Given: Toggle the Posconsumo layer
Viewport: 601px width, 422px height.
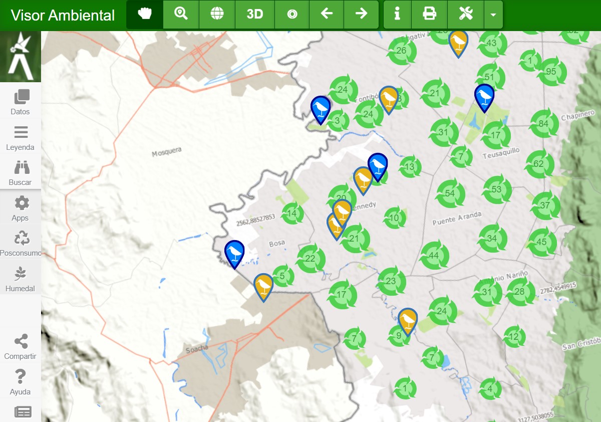Looking at the screenshot, I should tap(21, 244).
